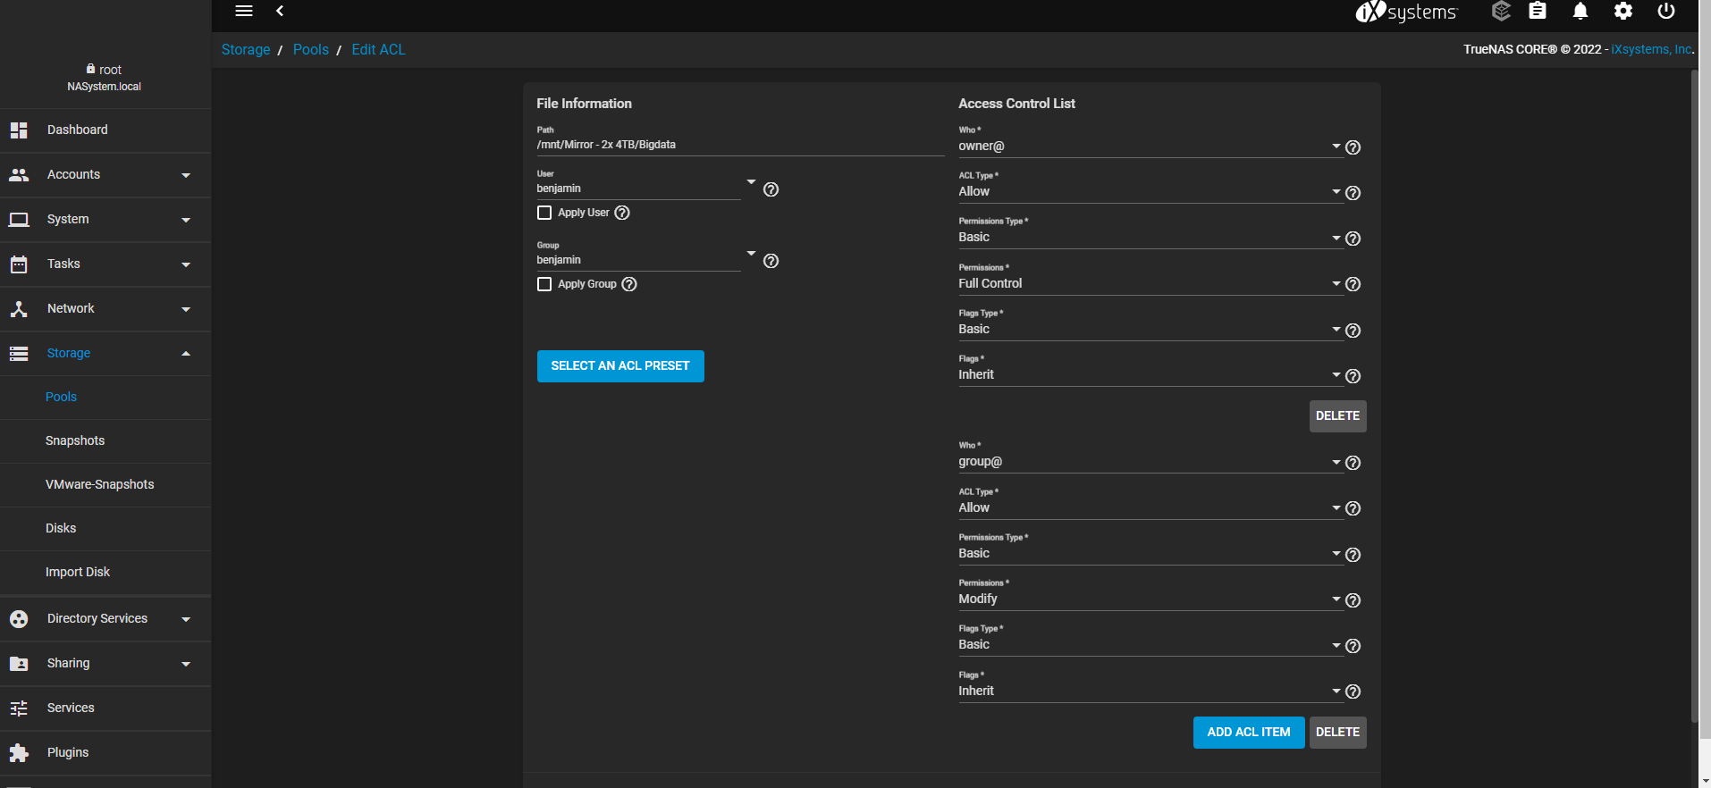
Task: Collapse the Storage sidebar section
Action: tap(105, 354)
